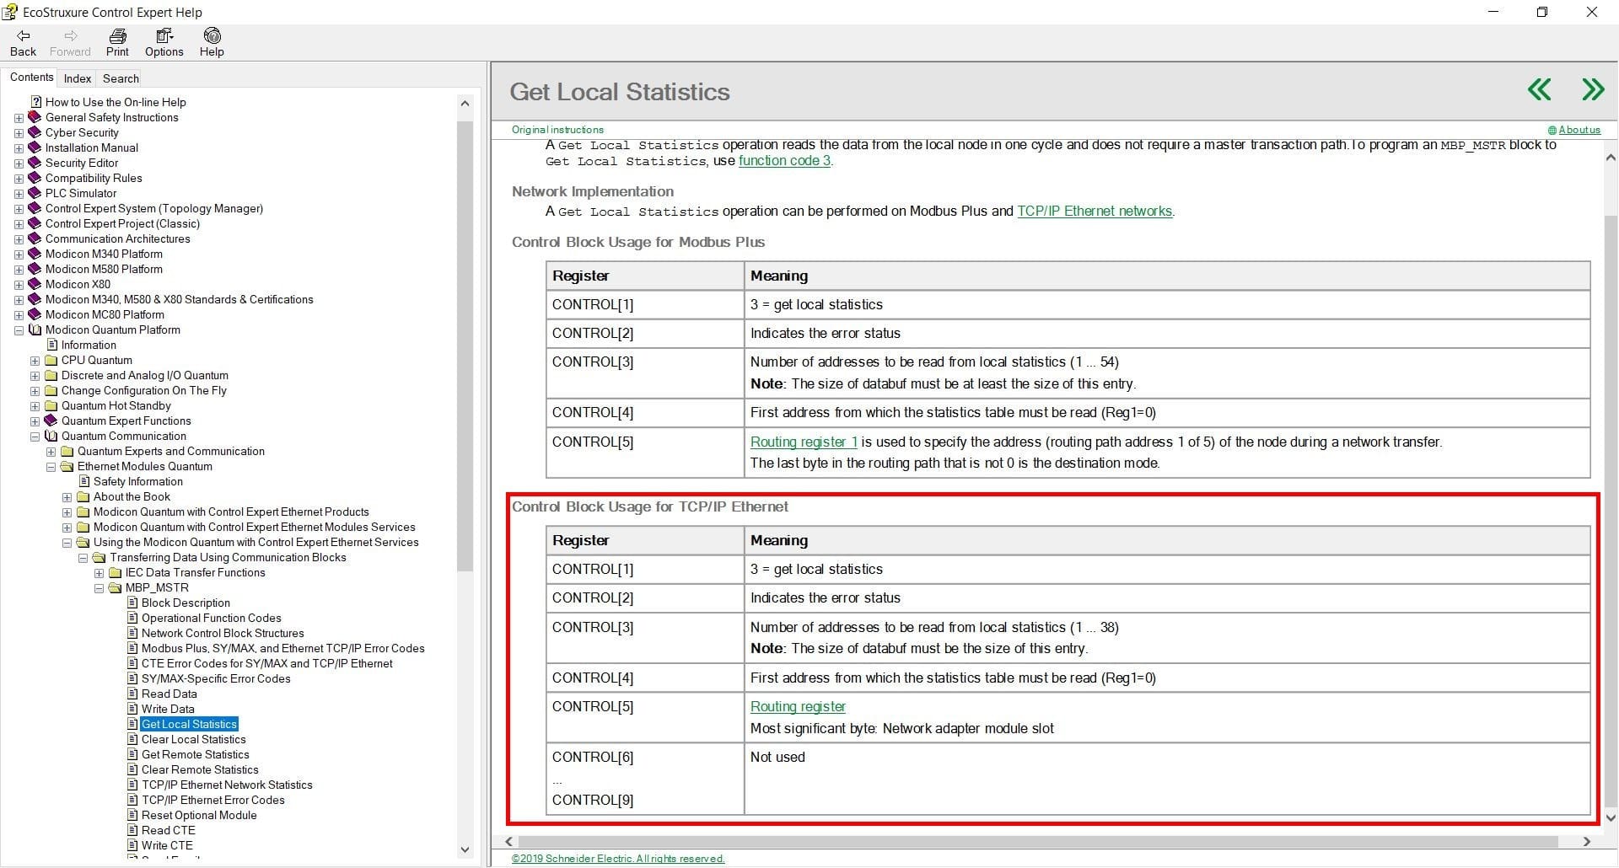Open the TCP/IP Ethernet networks link

[1095, 211]
